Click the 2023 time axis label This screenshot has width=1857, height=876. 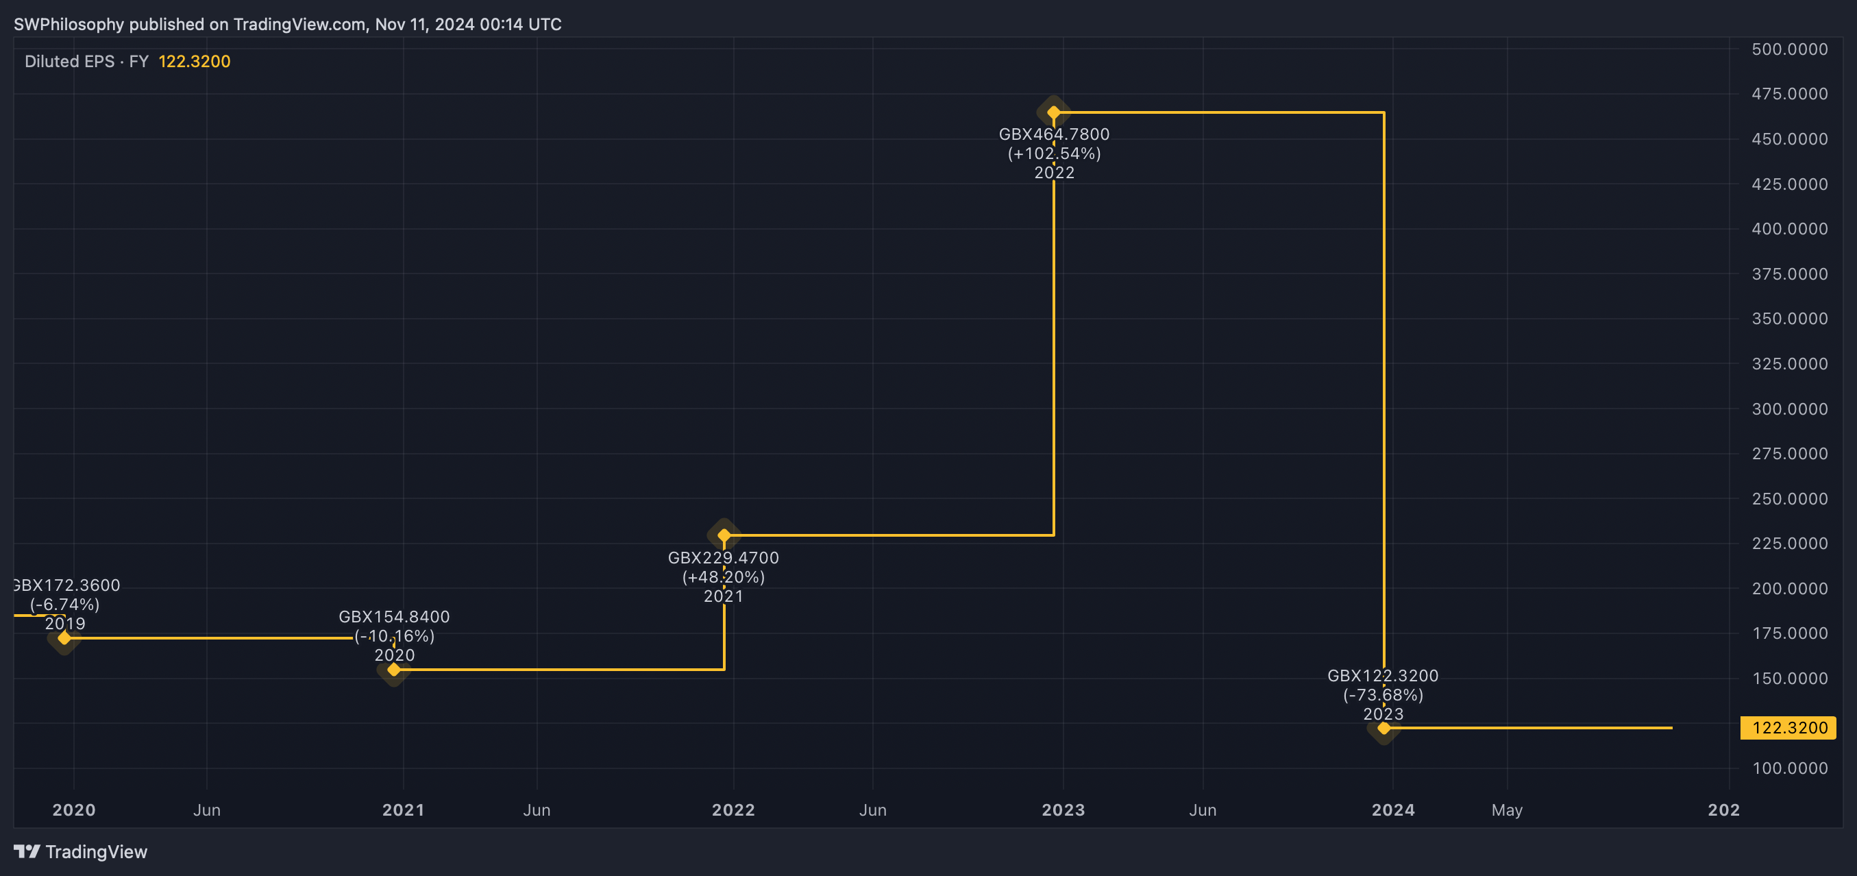pyautogui.click(x=1063, y=810)
